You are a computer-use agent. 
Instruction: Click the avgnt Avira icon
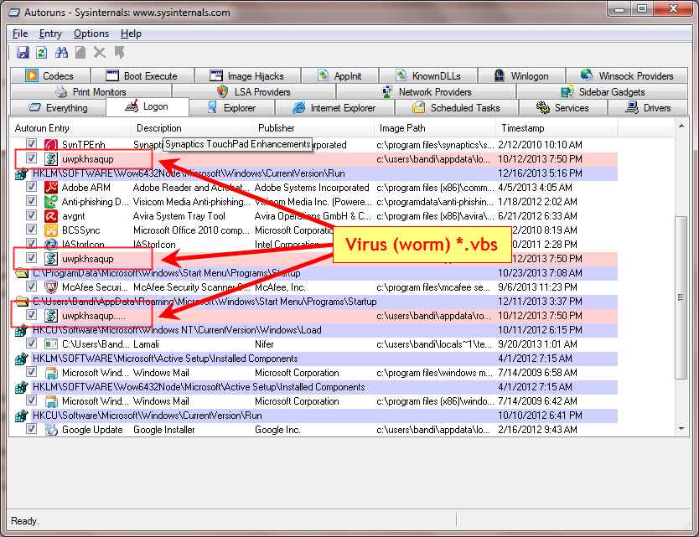(51, 215)
